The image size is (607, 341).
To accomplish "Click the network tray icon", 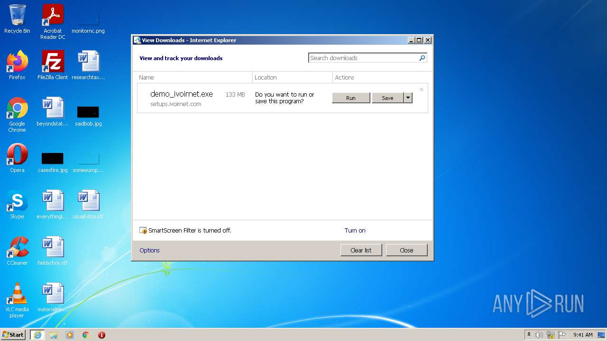I will (551, 335).
